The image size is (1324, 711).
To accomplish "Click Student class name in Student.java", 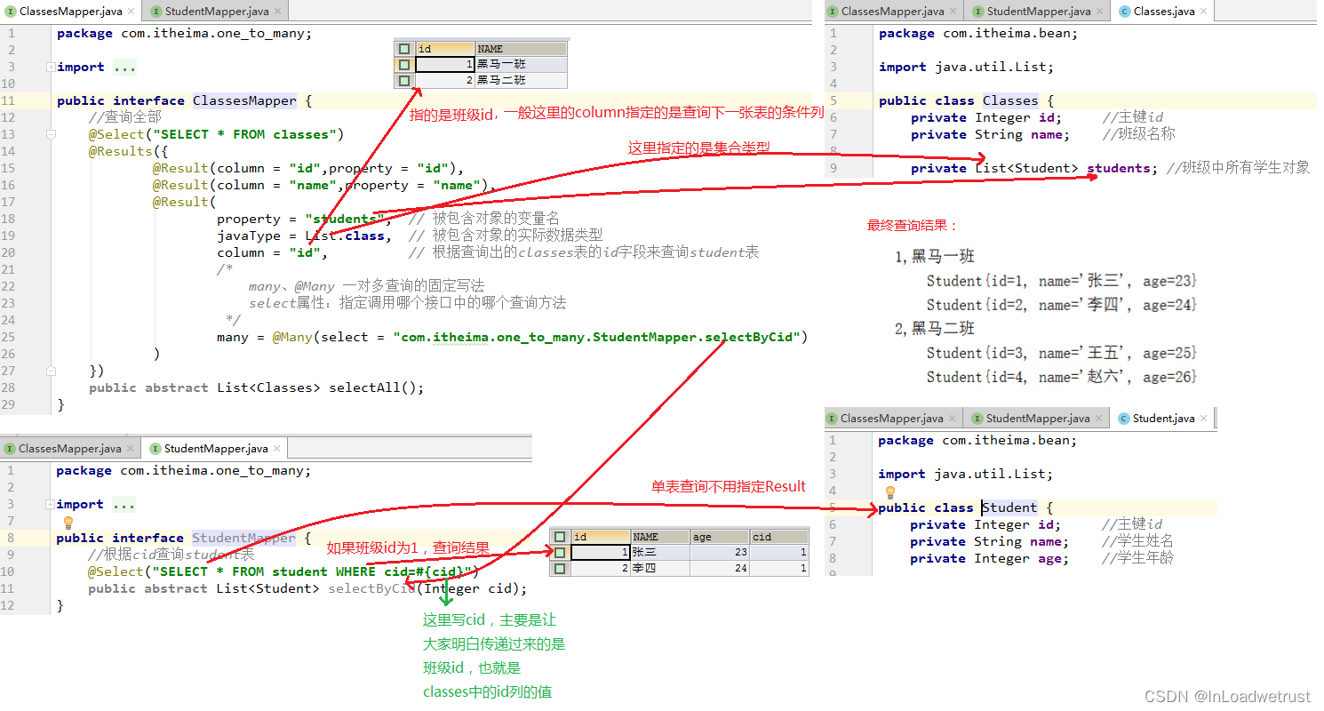I will pos(1009,507).
